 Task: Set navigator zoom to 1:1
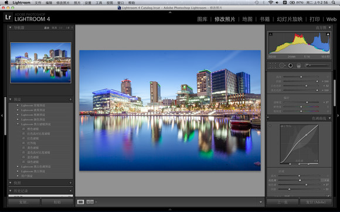[61, 28]
